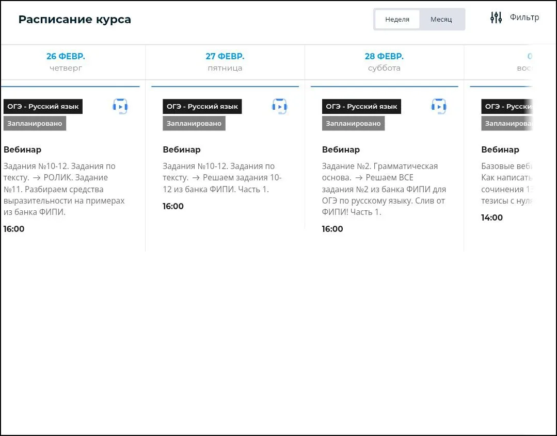Switch to the Неделя view
Image resolution: width=557 pixels, height=436 pixels.
pyautogui.click(x=397, y=20)
